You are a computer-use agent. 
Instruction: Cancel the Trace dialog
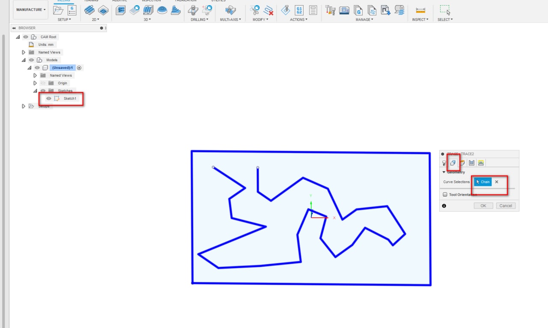pyautogui.click(x=506, y=206)
